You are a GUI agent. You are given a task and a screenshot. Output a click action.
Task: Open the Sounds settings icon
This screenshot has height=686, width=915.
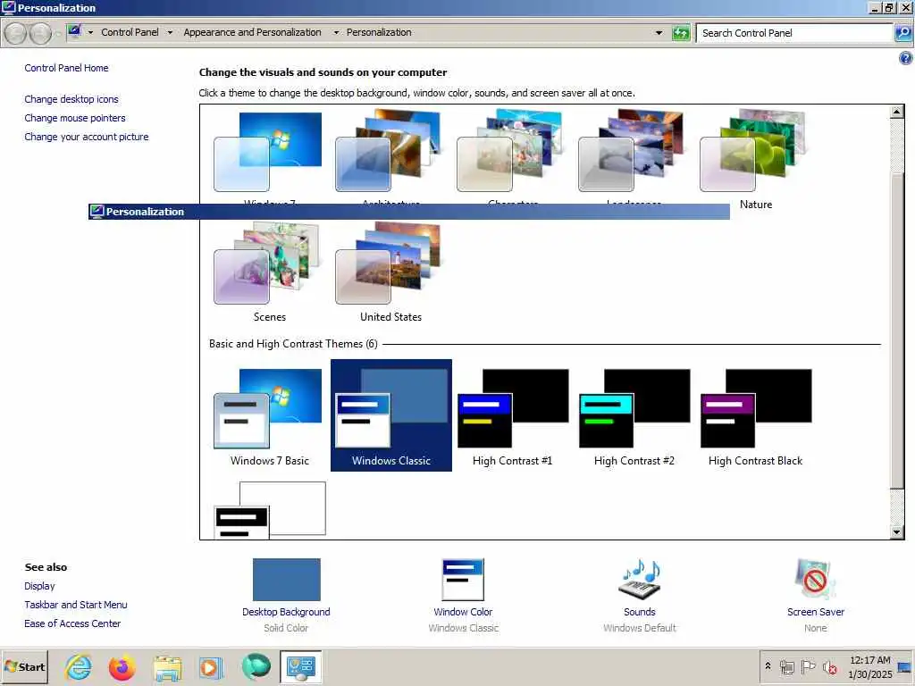pyautogui.click(x=640, y=579)
